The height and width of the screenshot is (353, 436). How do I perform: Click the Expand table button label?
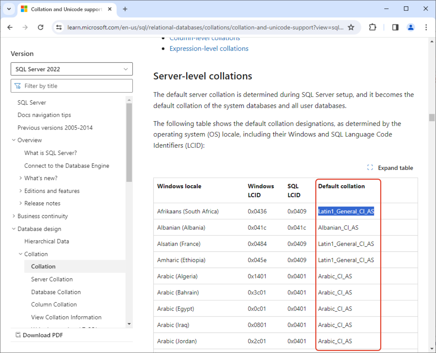(395, 168)
